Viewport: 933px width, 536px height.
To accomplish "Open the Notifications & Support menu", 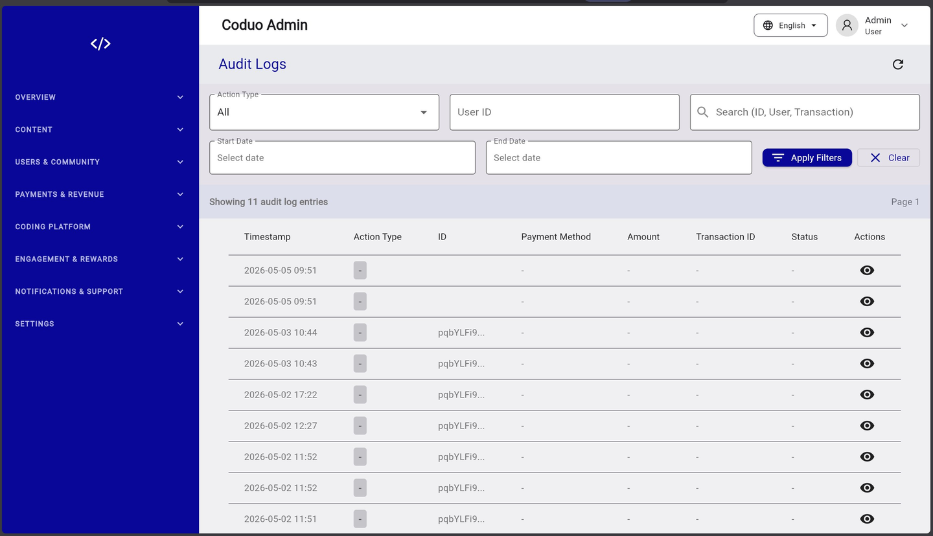I will point(99,291).
